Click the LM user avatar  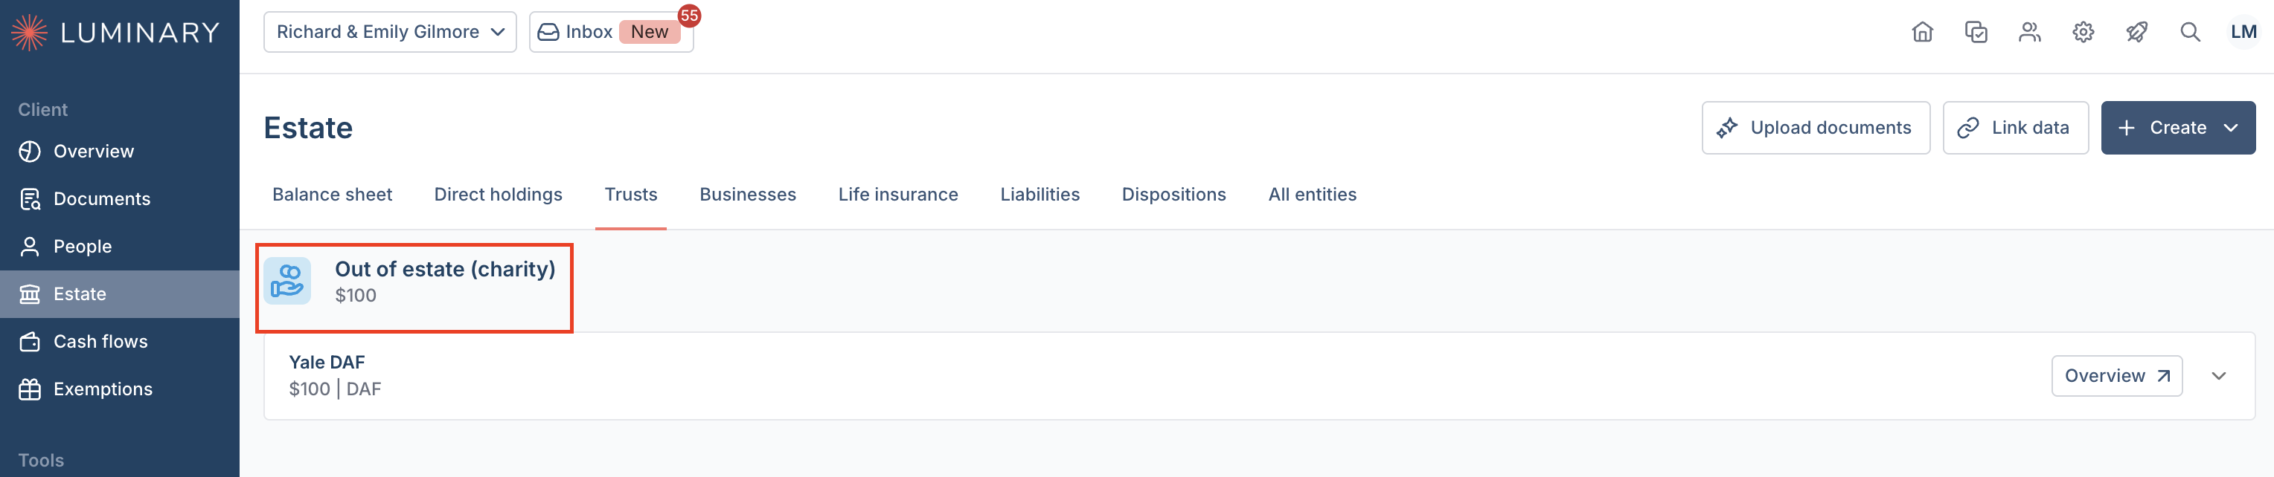[2243, 32]
